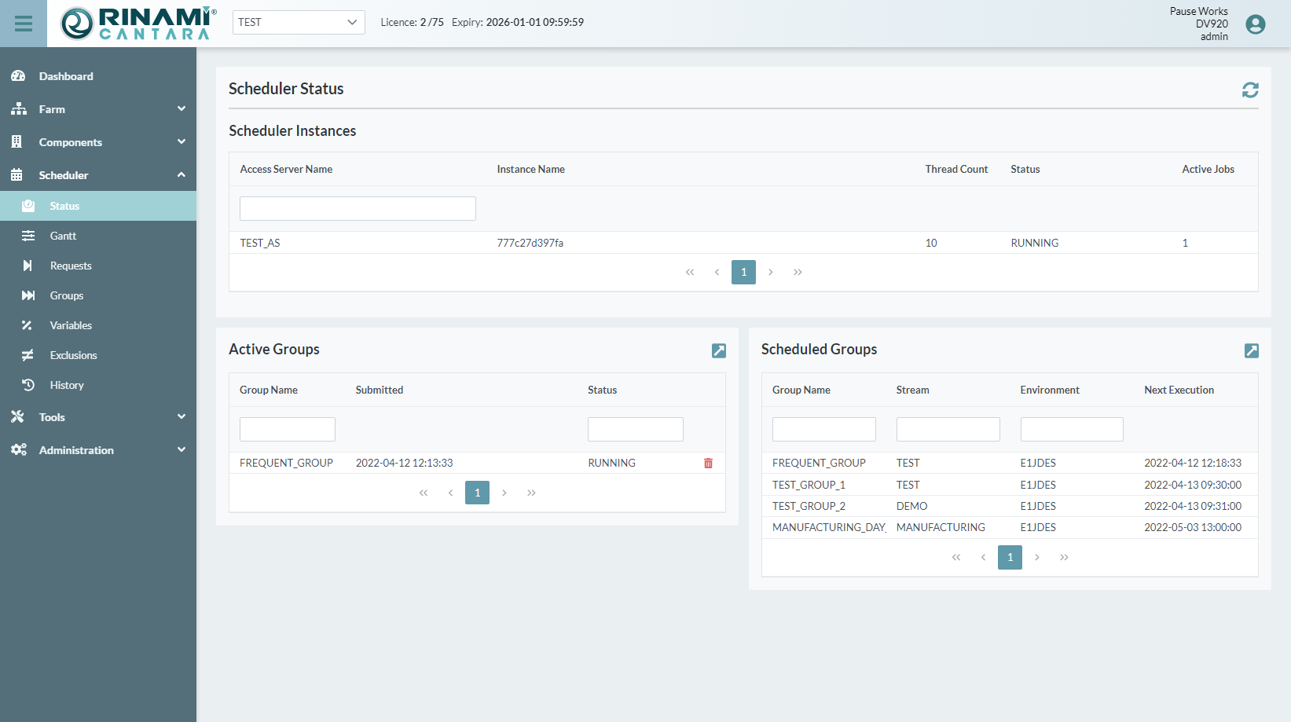Click the Access Server Name filter field
This screenshot has height=722, width=1291.
(358, 208)
